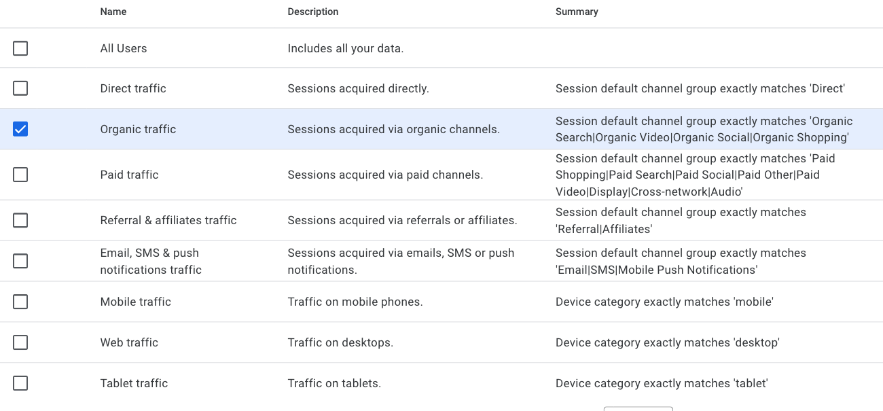Enable the Referral & affiliates traffic checkbox

pyautogui.click(x=20, y=220)
